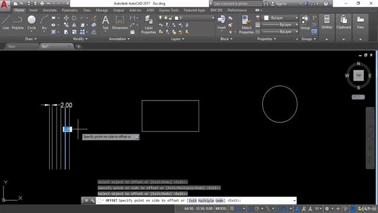Switch to the Manage ribbon tab
Screen dimensions: 378x213
[x=102, y=10]
